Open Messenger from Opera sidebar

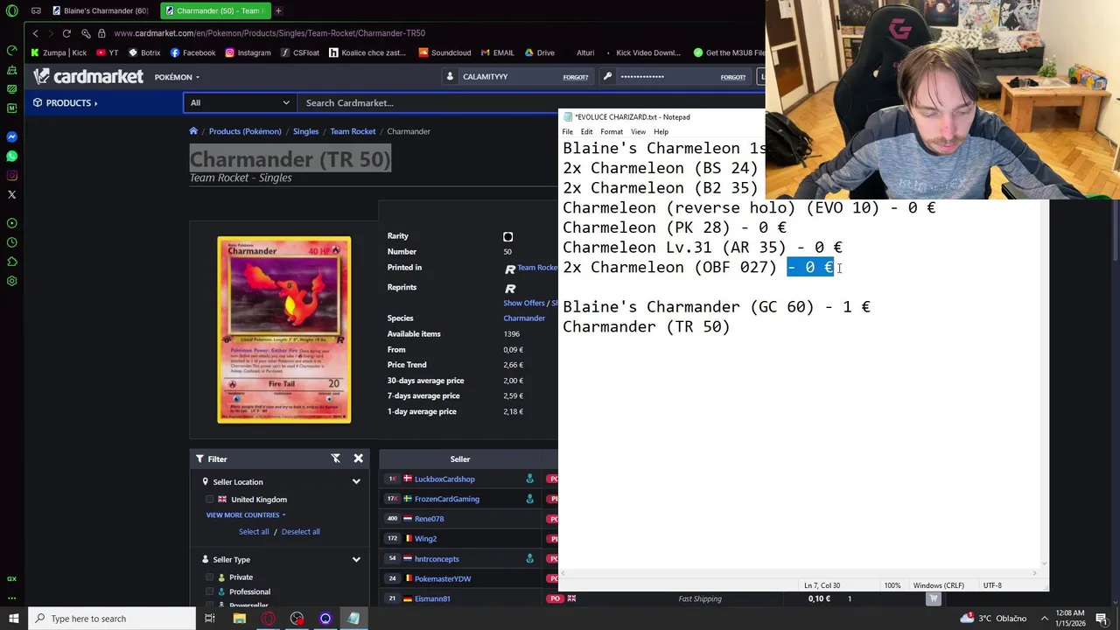[11, 137]
